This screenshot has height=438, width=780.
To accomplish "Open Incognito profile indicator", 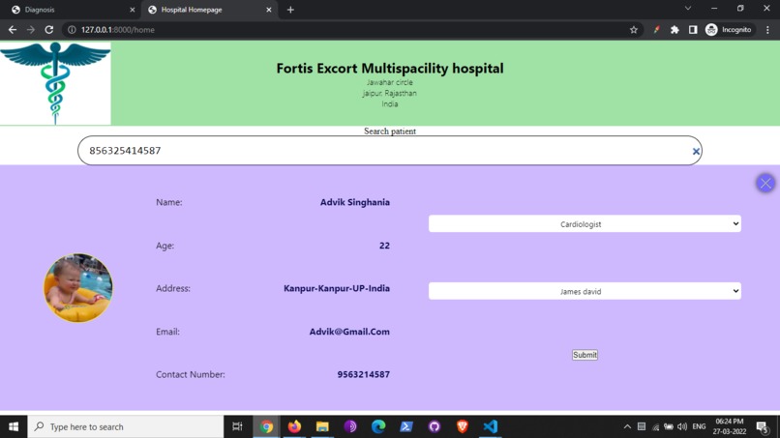I will (729, 30).
